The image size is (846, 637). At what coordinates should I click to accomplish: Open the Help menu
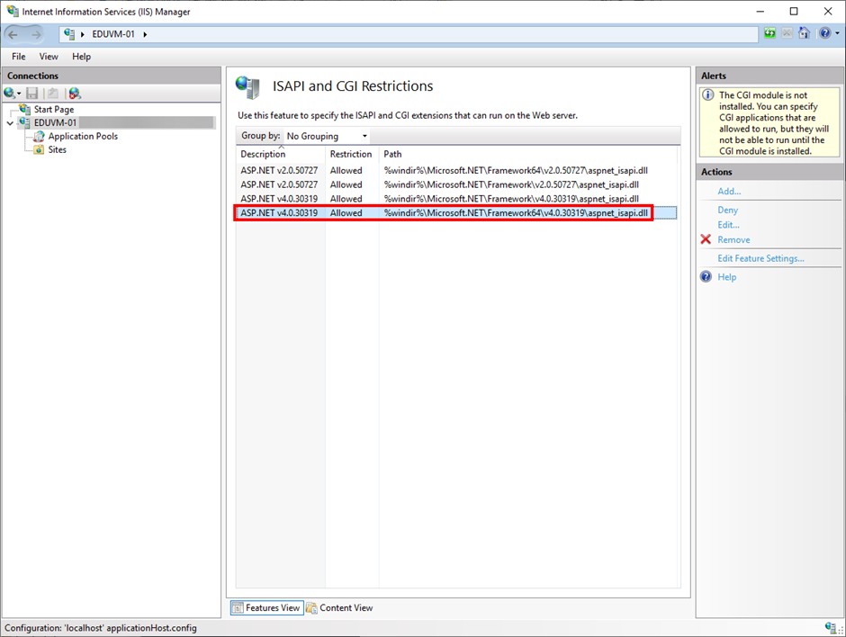tap(82, 57)
